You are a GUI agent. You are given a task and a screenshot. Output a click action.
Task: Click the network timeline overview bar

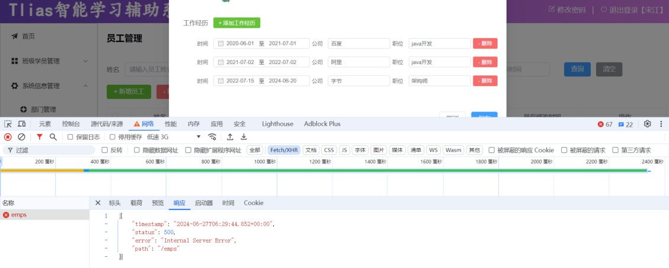point(326,171)
